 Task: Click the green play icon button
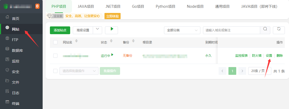(x=111, y=30)
